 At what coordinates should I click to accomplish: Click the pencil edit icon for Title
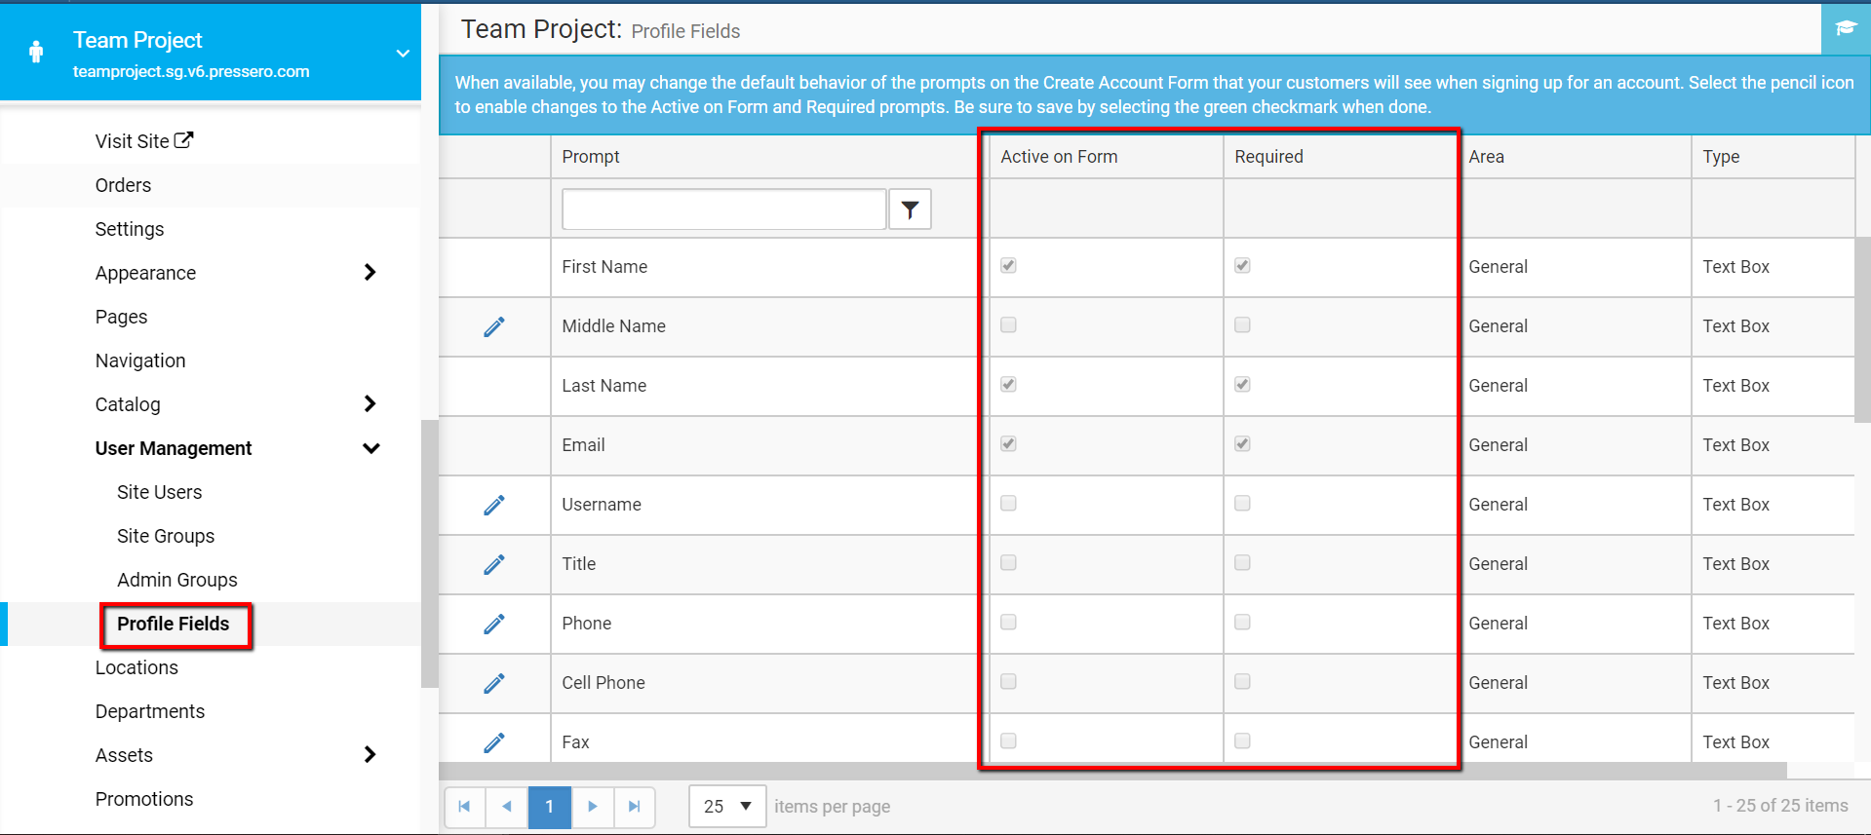[494, 564]
